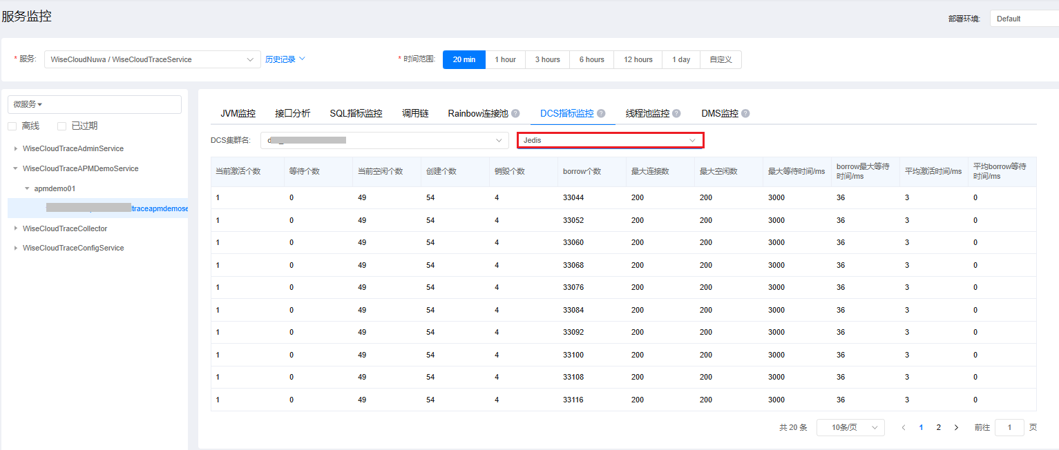
Task: Enable the 已过期 checkbox
Action: click(x=61, y=126)
